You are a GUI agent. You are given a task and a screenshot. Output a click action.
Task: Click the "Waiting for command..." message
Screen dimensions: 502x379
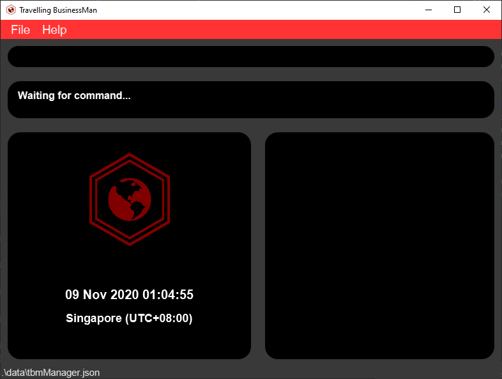tap(74, 96)
